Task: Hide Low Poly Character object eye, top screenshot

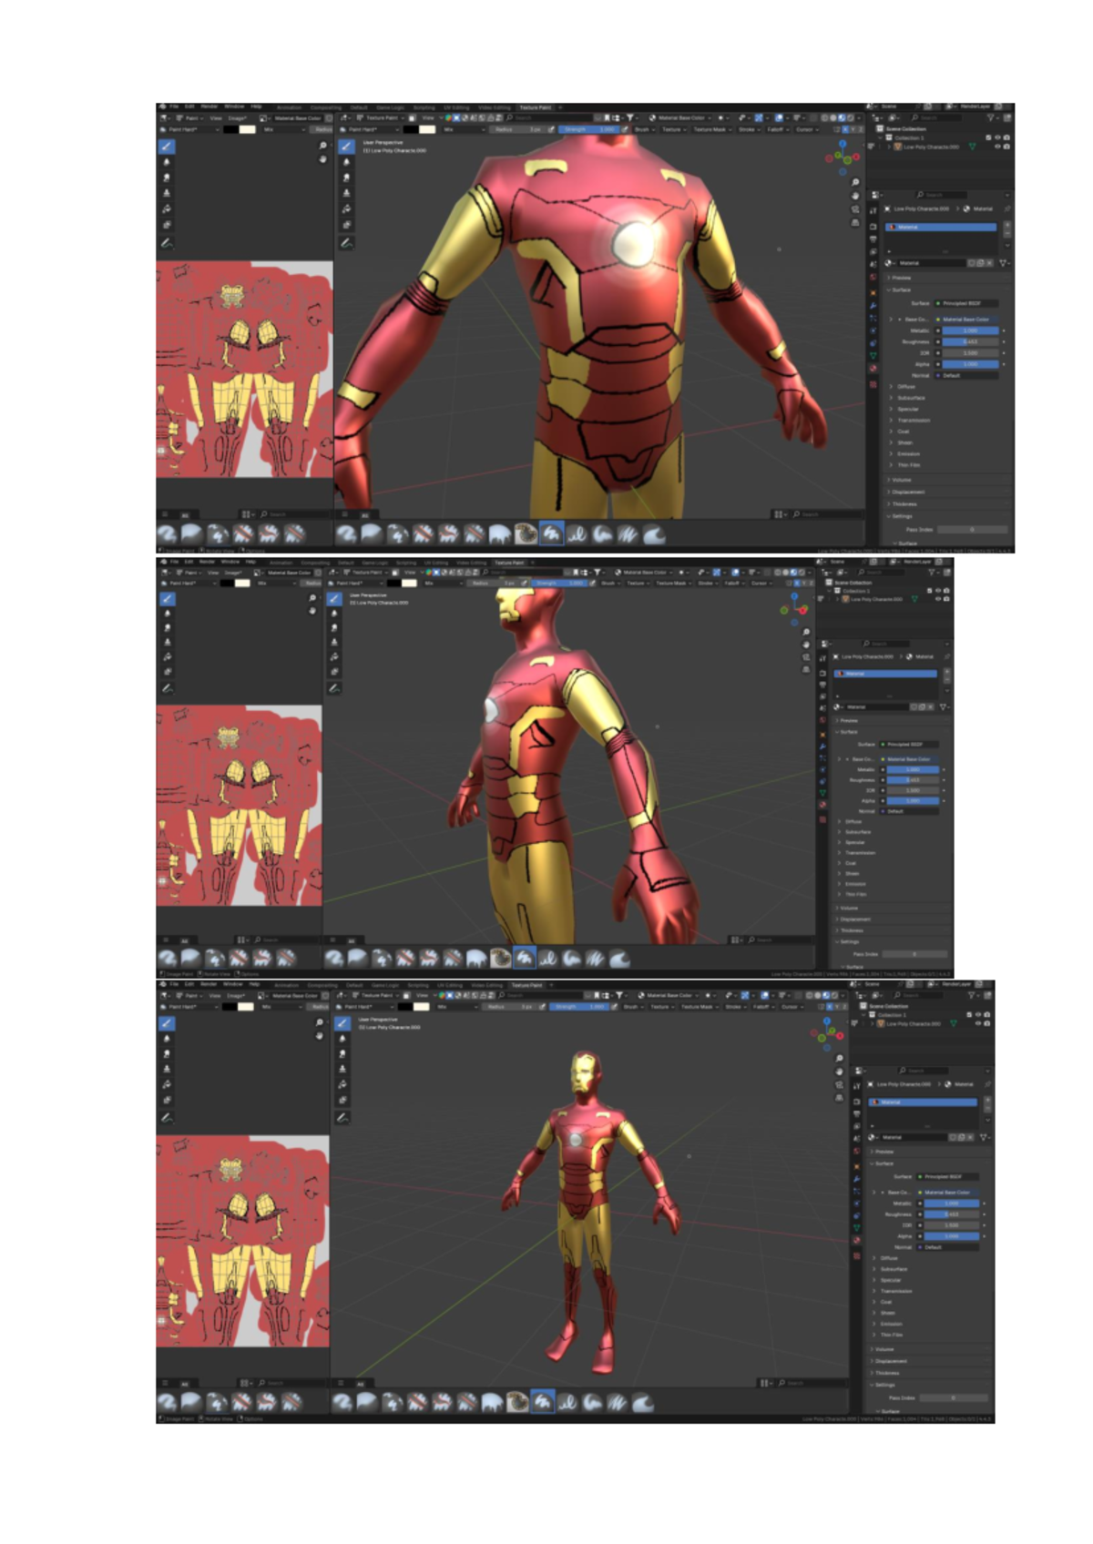Action: click(997, 147)
